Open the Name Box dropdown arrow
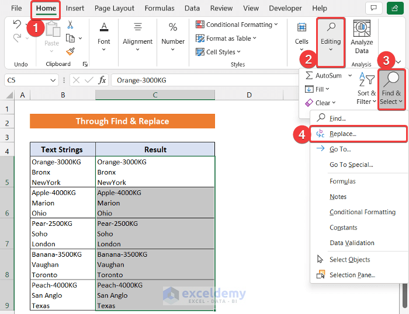This screenshot has width=409, height=314. tap(53, 81)
